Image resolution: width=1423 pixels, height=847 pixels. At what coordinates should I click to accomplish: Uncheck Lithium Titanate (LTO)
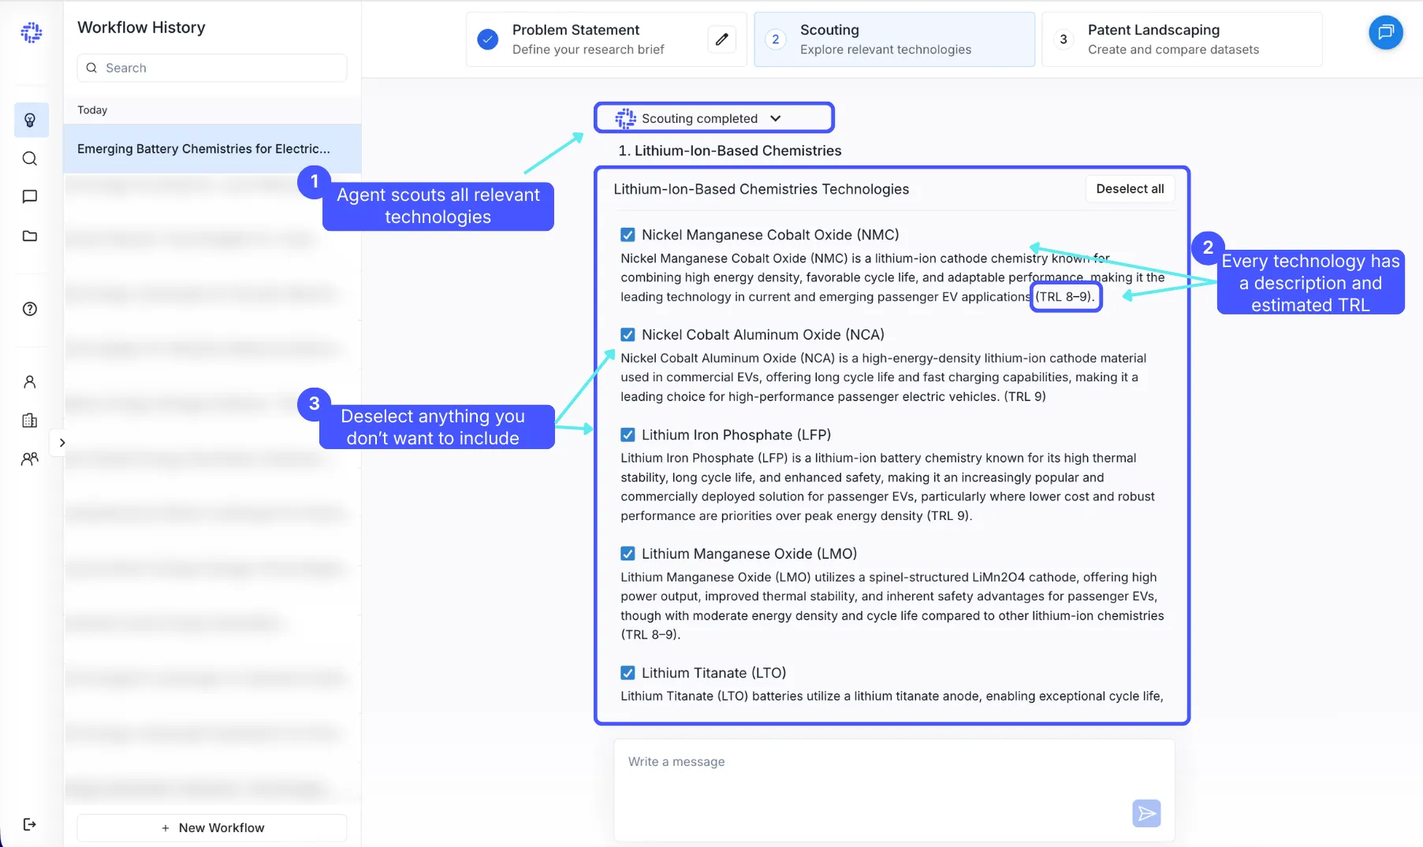coord(628,673)
